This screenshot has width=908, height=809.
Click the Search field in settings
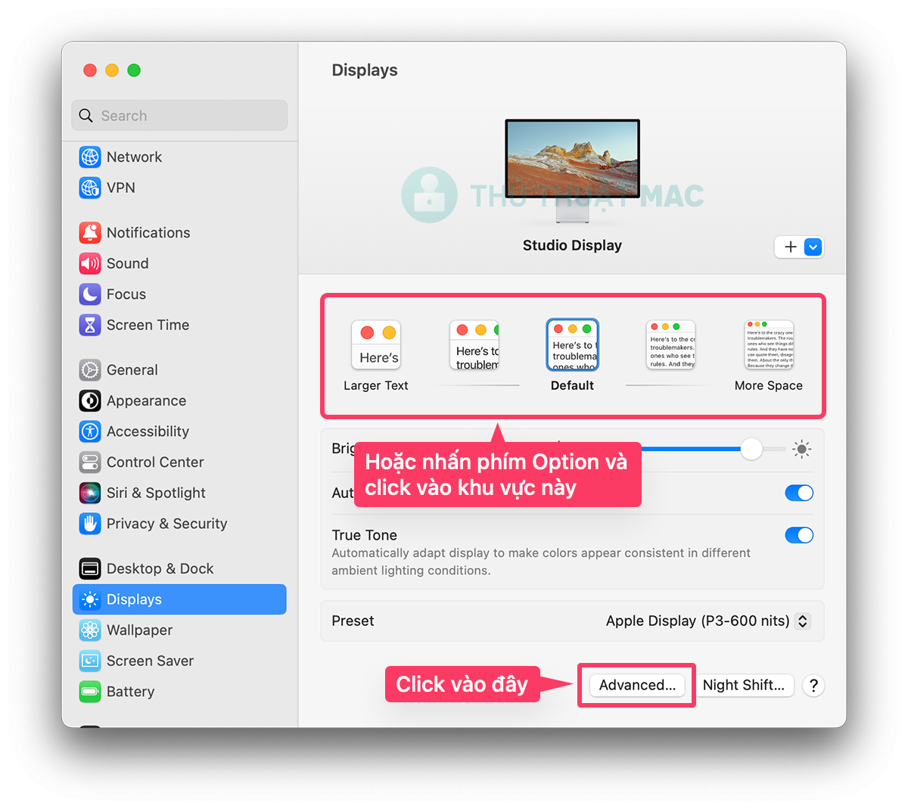179,115
